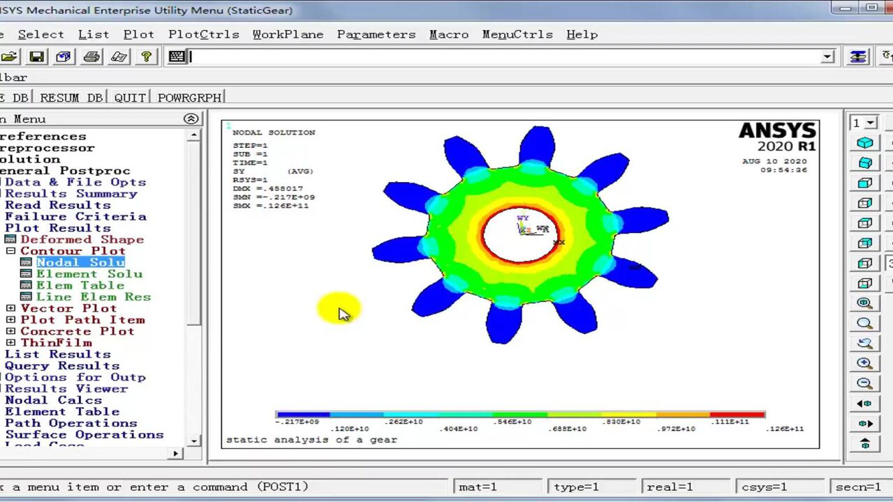The height and width of the screenshot is (502, 893).
Task: Click the front view orientation icon
Action: 864,183
